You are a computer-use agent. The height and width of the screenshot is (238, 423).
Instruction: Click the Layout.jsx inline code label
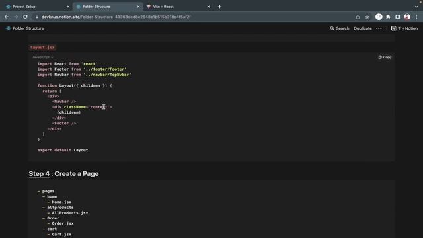pos(42,47)
